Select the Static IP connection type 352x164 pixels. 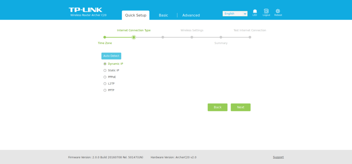tap(105, 70)
